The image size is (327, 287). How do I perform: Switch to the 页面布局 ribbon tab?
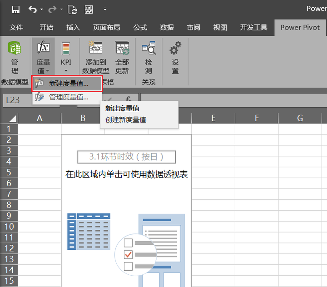coord(107,28)
